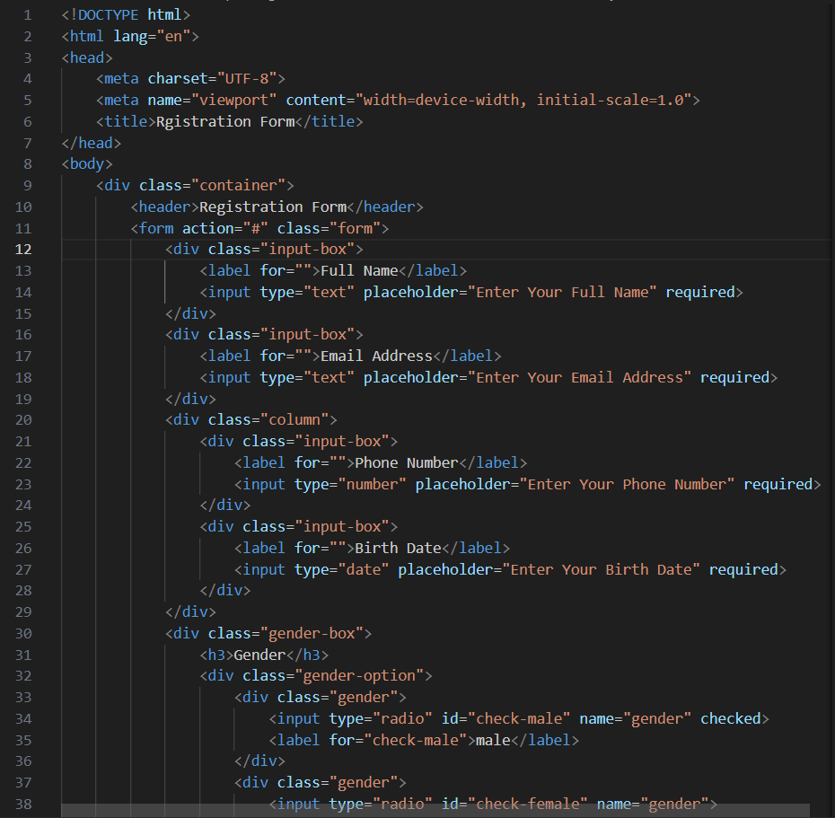Click line number 12 in the gutter

(x=23, y=250)
